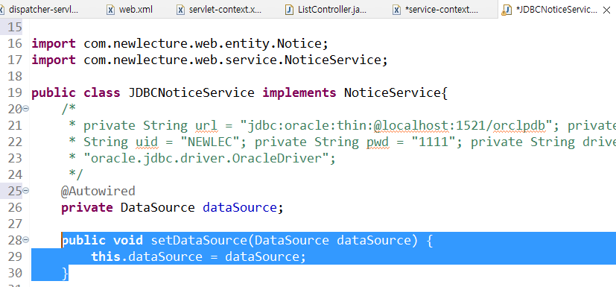Click the dataSource field on line 26
This screenshot has height=287, width=616.
pos(239,207)
